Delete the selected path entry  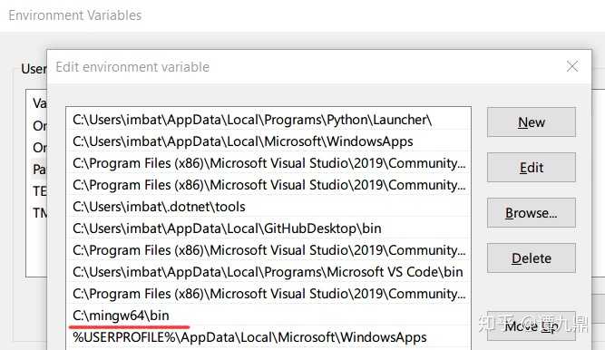pyautogui.click(x=532, y=258)
